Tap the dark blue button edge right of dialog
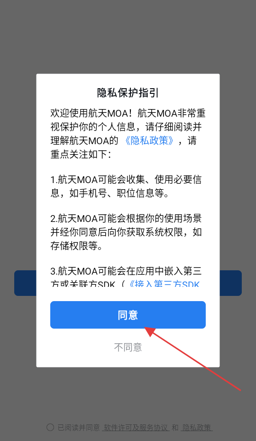 click(x=231, y=283)
